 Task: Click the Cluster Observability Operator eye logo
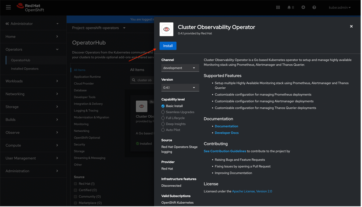(166, 29)
